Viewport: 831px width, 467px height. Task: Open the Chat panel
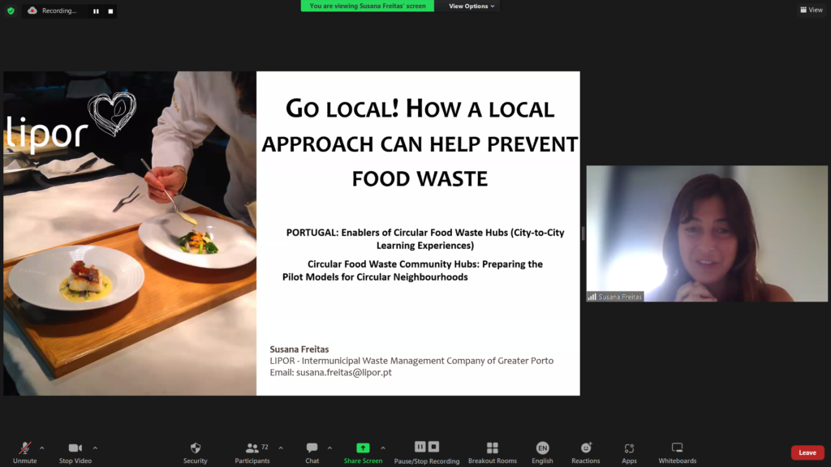click(x=312, y=448)
